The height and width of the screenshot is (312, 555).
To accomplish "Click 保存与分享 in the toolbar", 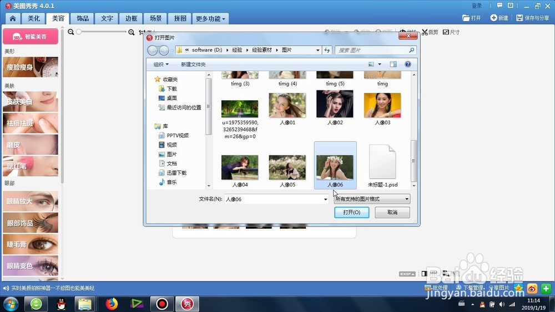I will 533,18.
